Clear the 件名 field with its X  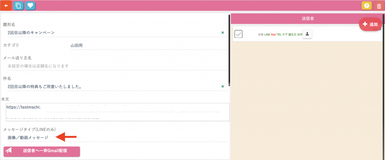tap(223, 87)
